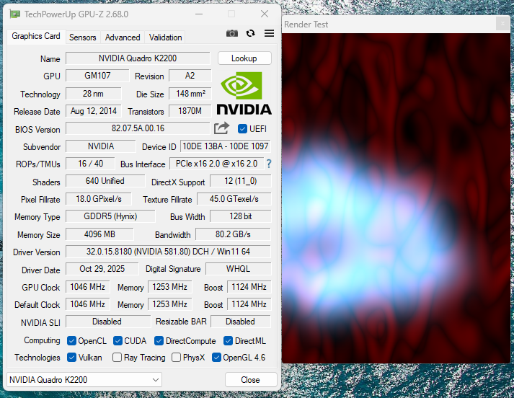
Task: Click the Default Clock row Memory 1253 MHz
Action: click(x=169, y=304)
